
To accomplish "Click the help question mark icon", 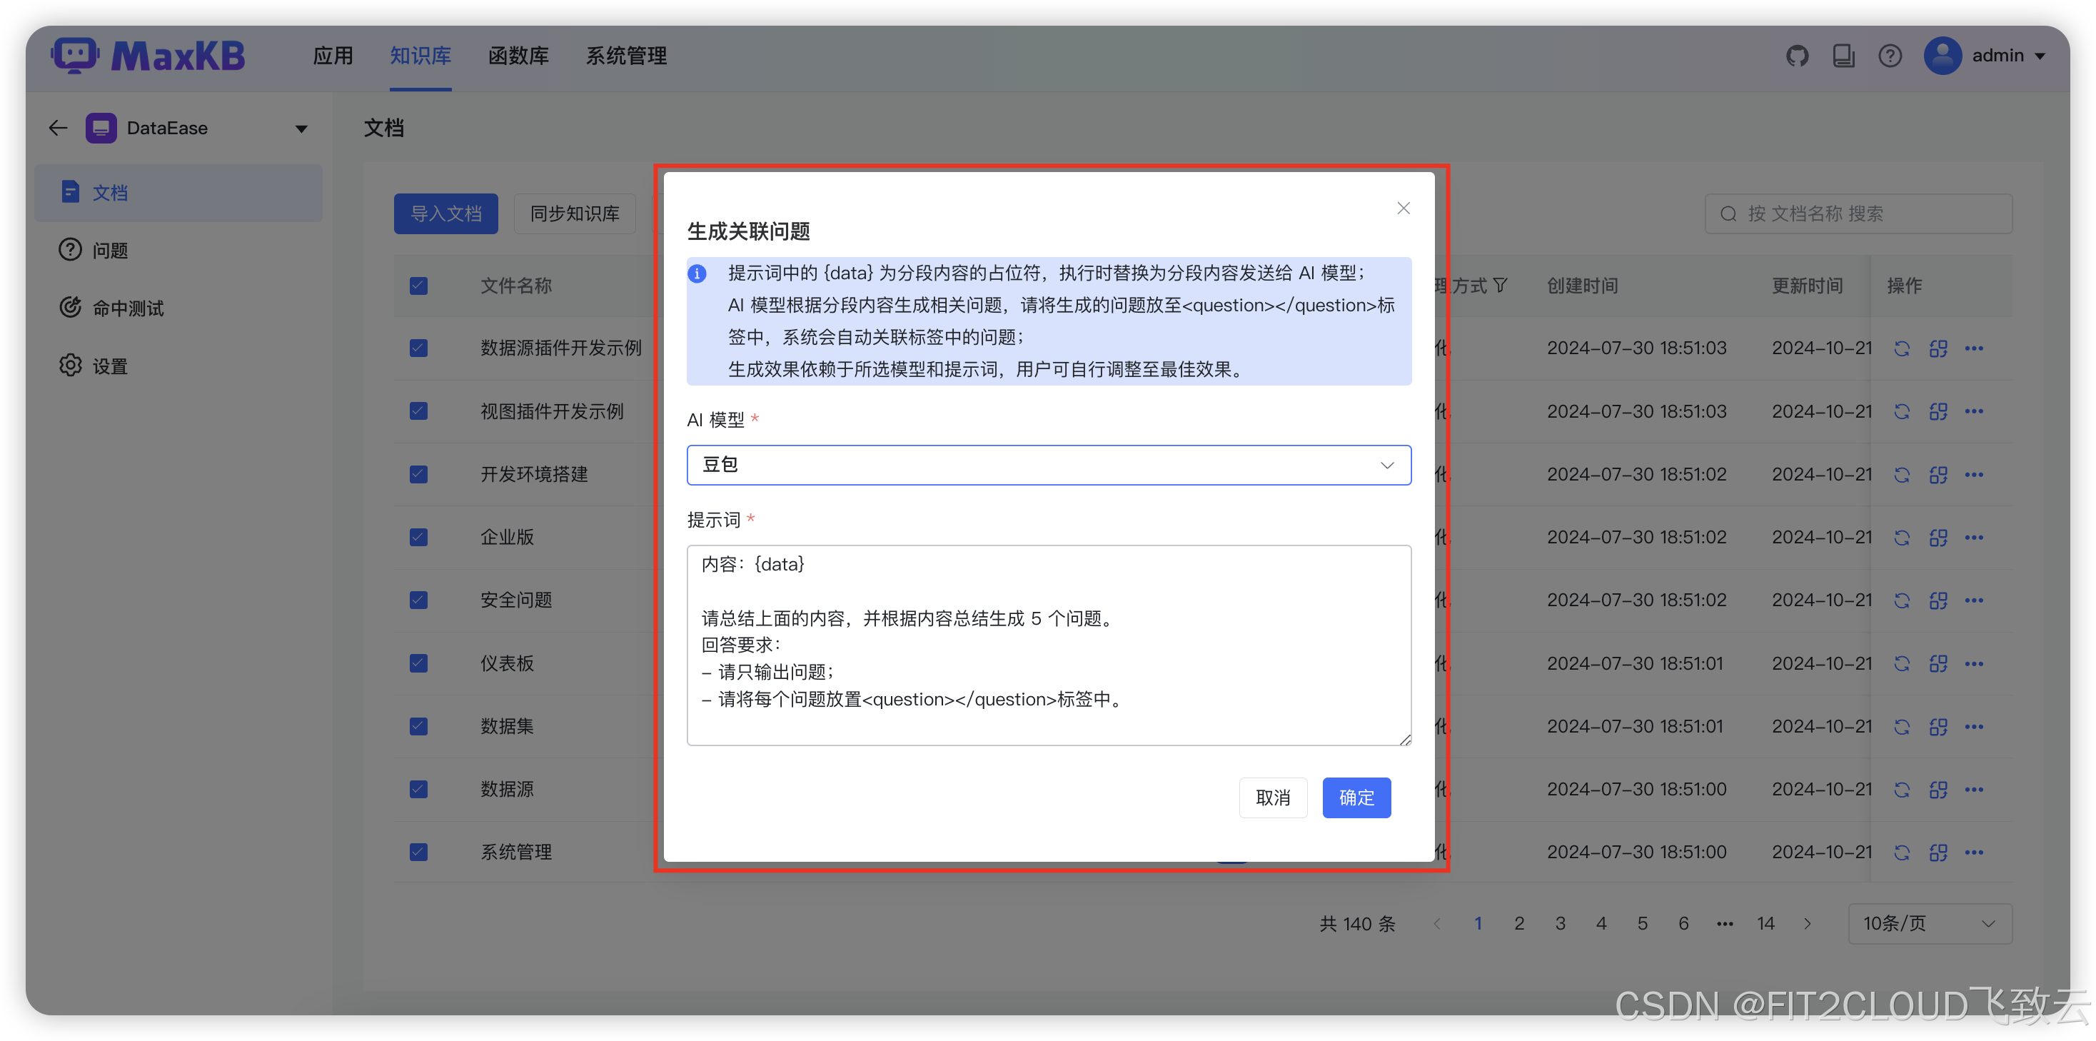I will pyautogui.click(x=1890, y=56).
